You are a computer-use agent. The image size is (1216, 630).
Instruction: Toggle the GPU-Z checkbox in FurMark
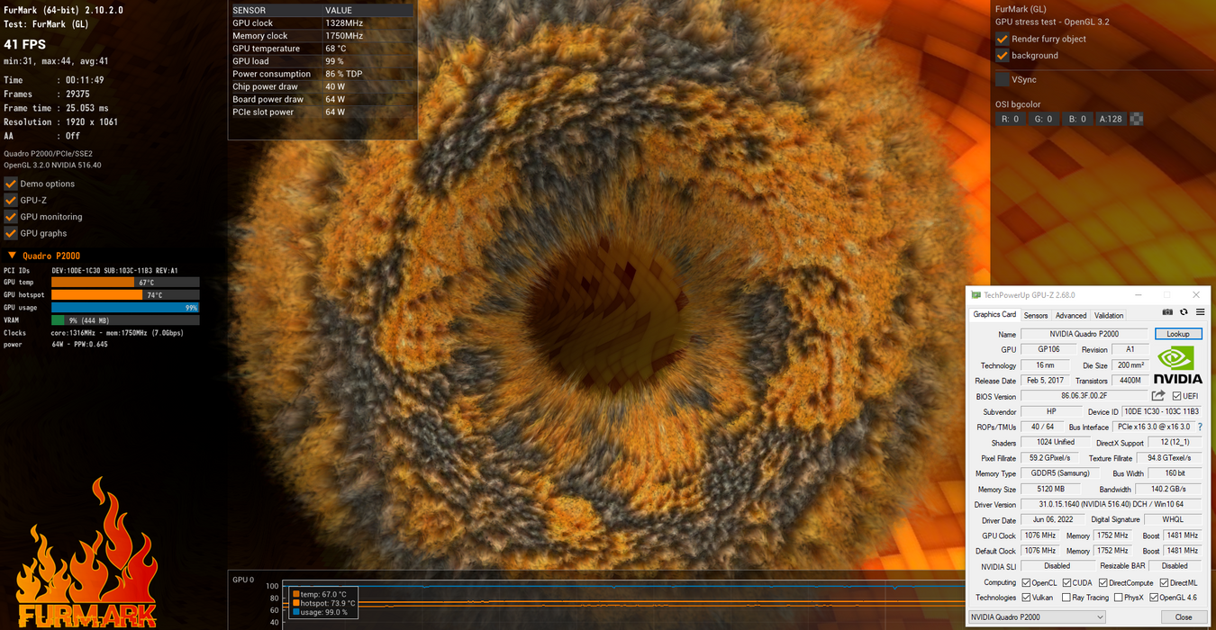coord(11,200)
